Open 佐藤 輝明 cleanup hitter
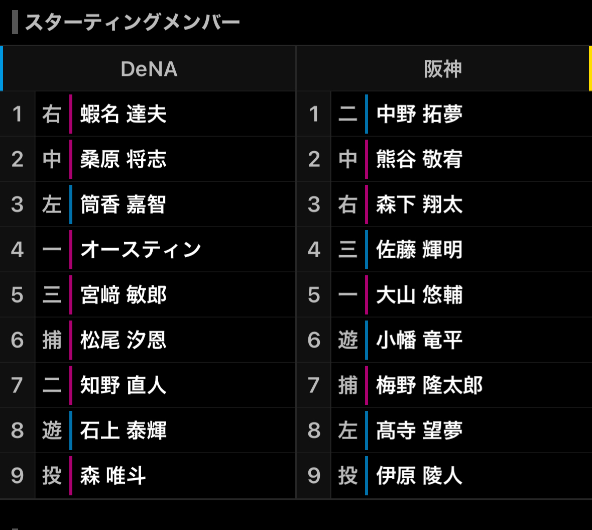The width and height of the screenshot is (592, 530). [x=419, y=250]
